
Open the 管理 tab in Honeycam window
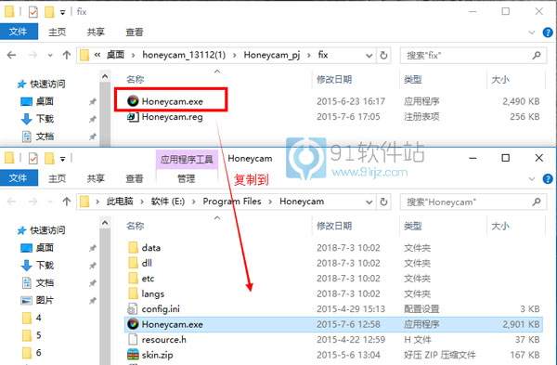(187, 178)
